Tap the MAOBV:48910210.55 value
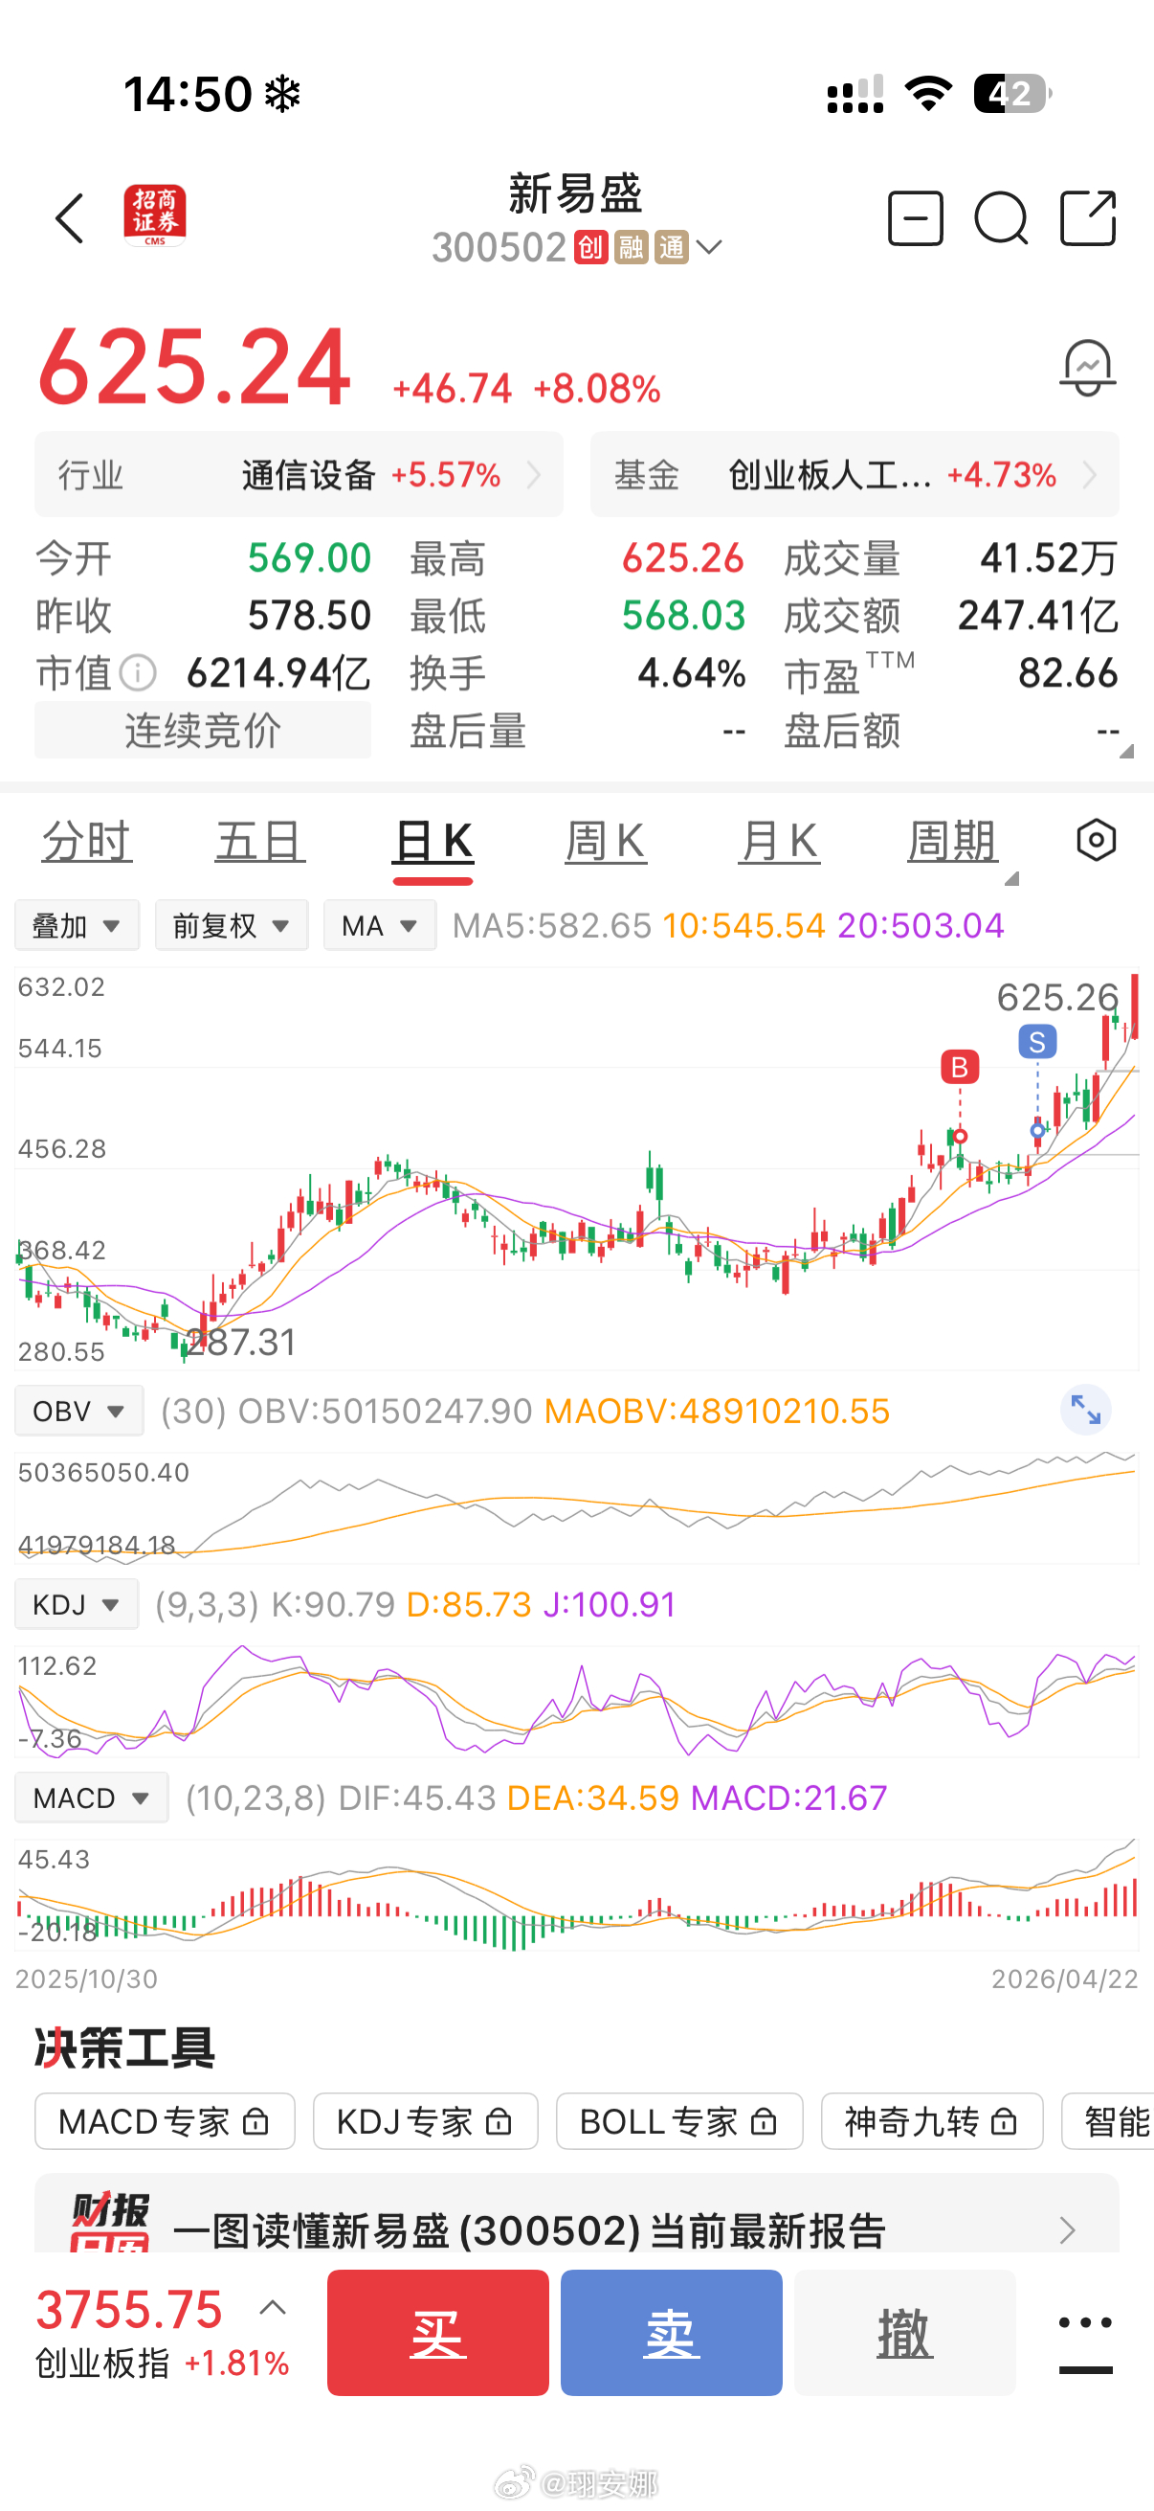The height and width of the screenshot is (2511, 1154). 717,1411
